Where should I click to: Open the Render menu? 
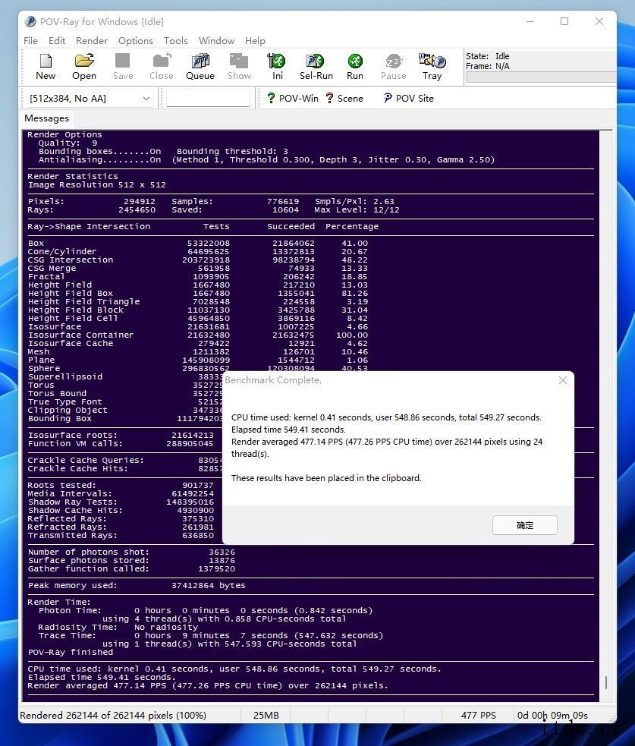pos(92,41)
